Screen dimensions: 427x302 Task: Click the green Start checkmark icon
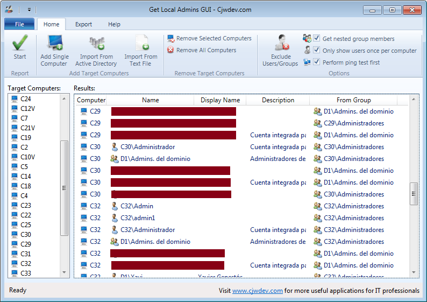[x=20, y=42]
